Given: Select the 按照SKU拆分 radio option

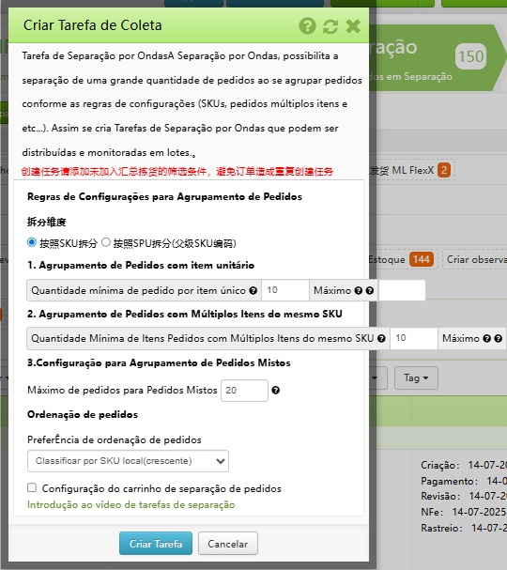Looking at the screenshot, I should [x=32, y=242].
